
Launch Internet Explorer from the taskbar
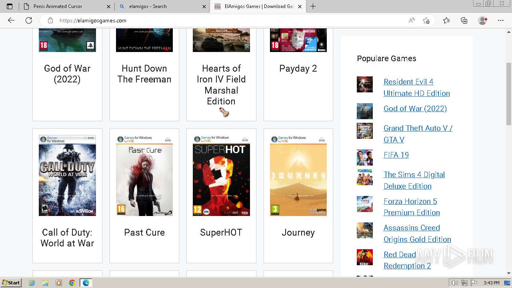pos(32,283)
